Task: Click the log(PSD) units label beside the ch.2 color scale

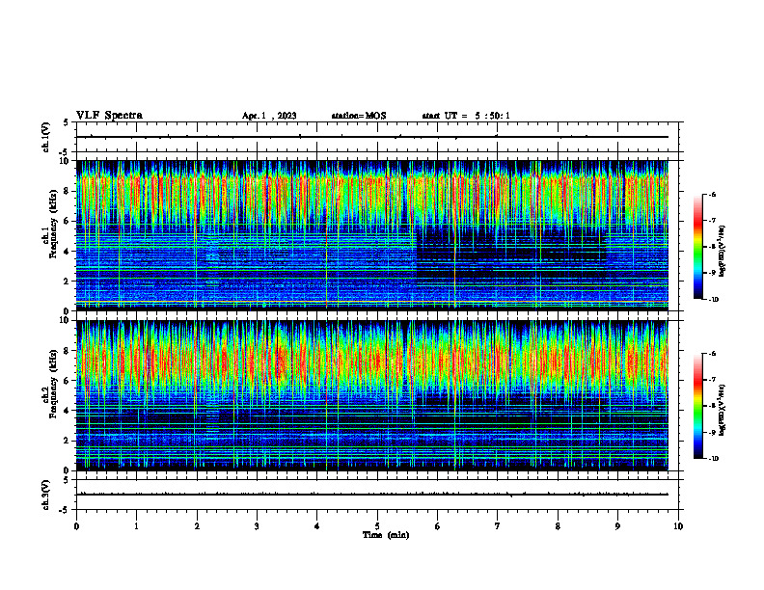Action: coord(723,411)
